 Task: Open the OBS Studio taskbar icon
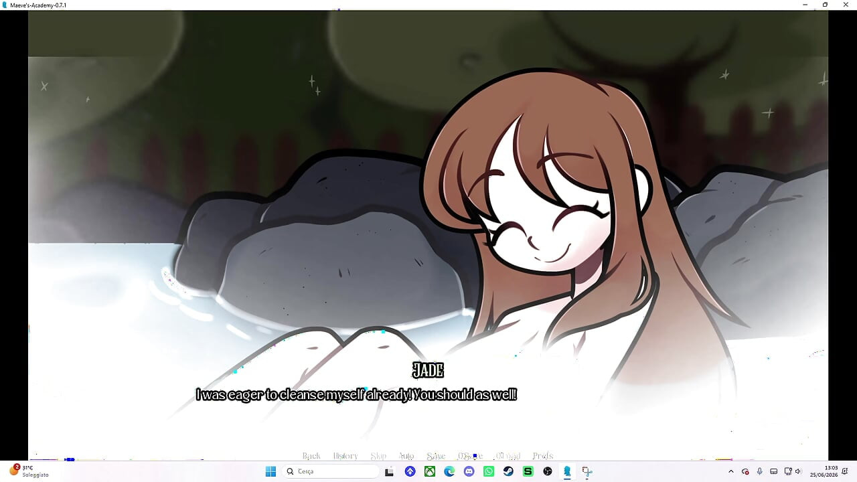point(548,471)
